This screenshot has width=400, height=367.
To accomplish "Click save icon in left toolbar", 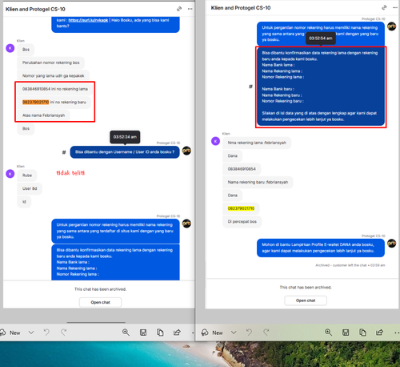I will pyautogui.click(x=143, y=333).
